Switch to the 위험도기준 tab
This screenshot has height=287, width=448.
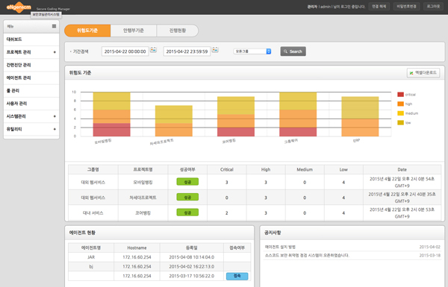pyautogui.click(x=87, y=31)
